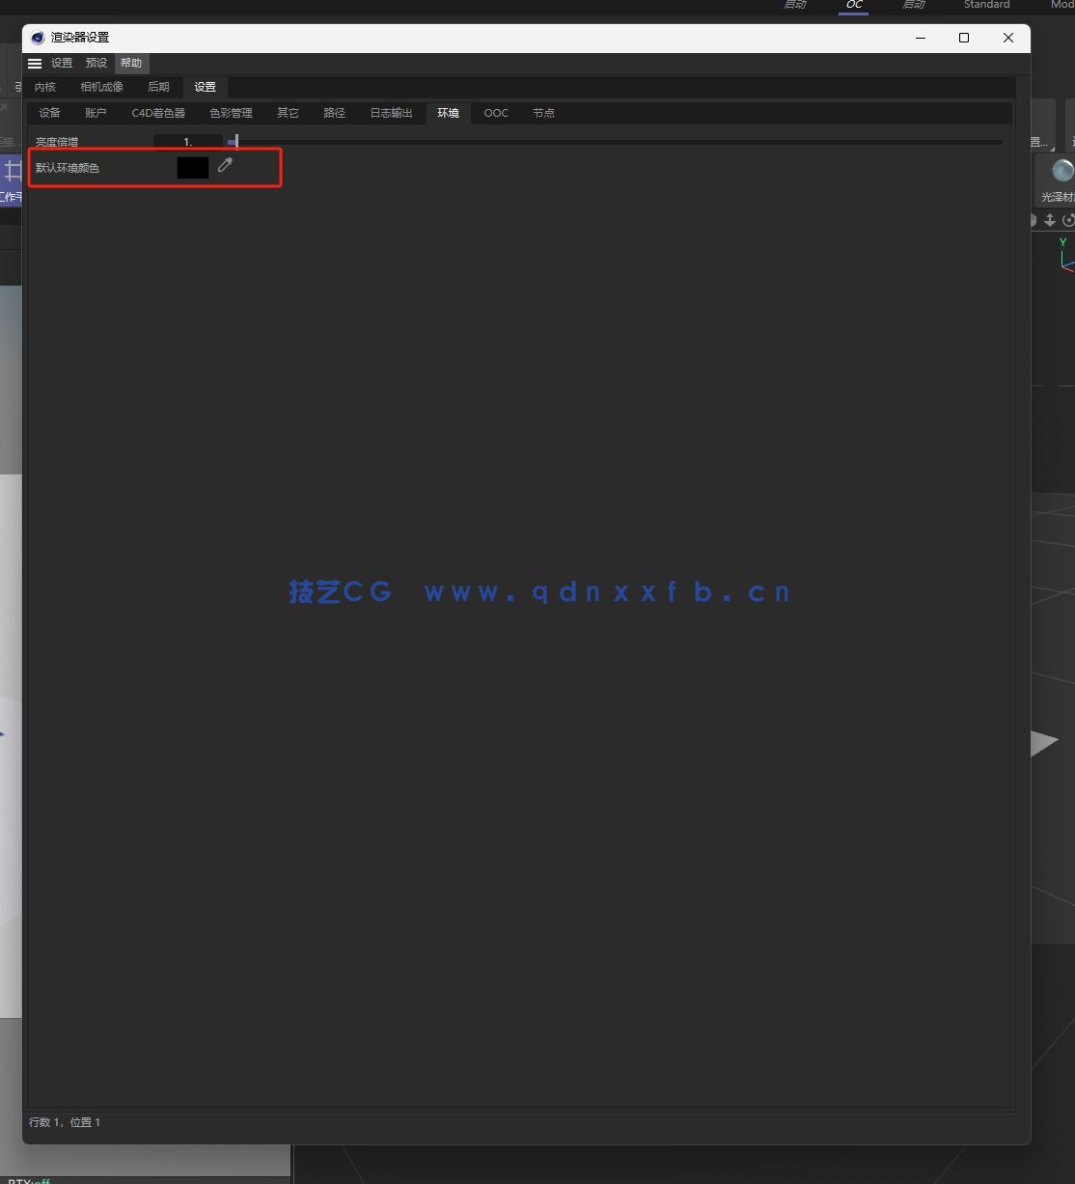Switch to the 内核 tab
The image size is (1075, 1184).
(x=44, y=87)
